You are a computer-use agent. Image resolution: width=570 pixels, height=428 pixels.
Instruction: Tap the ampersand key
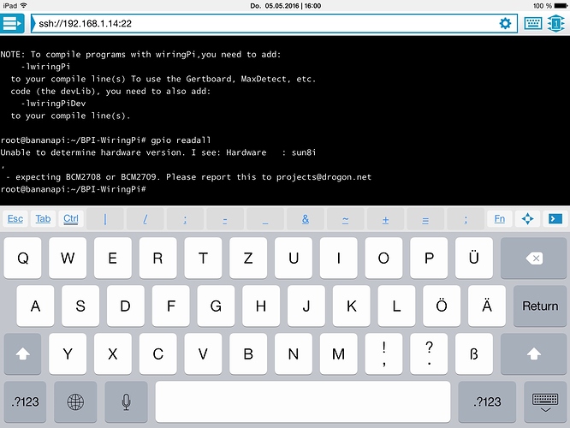click(x=306, y=219)
